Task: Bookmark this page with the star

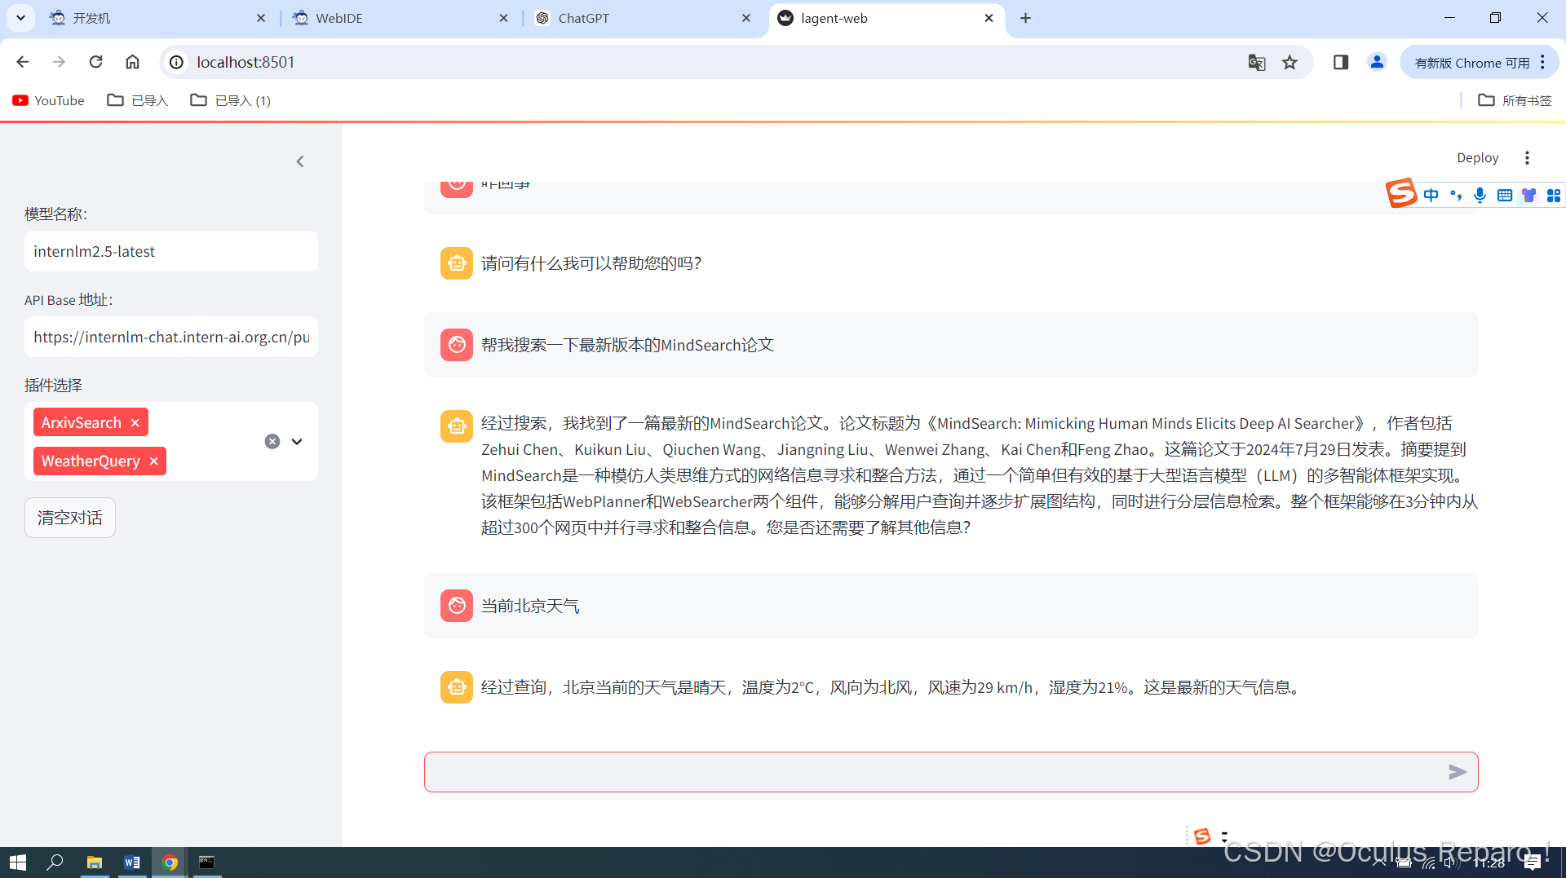Action: click(x=1290, y=61)
